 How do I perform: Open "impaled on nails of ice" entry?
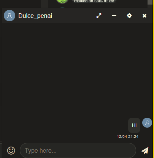(94, 1)
